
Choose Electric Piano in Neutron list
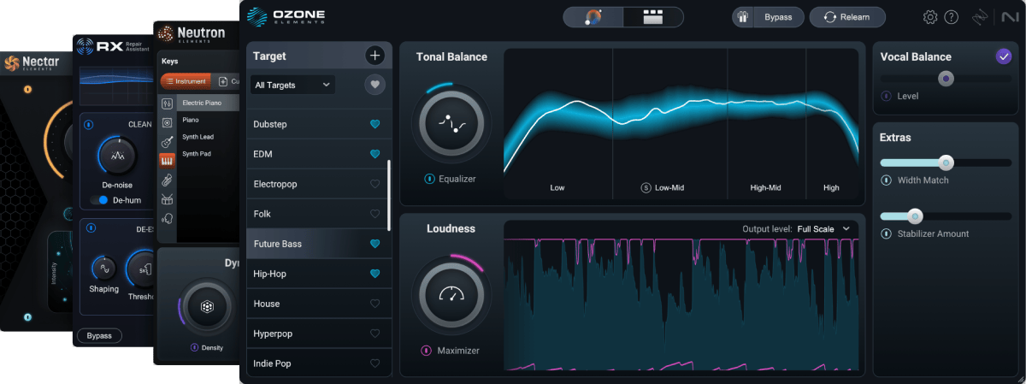coord(209,103)
